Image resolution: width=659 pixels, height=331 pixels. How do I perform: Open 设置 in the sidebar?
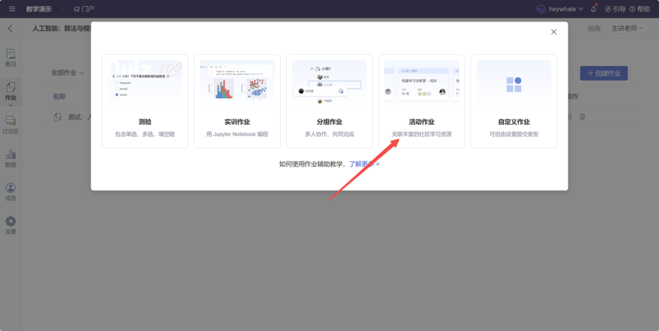click(10, 225)
